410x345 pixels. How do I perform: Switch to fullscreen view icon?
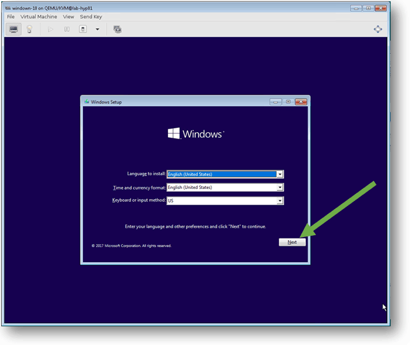tap(378, 29)
